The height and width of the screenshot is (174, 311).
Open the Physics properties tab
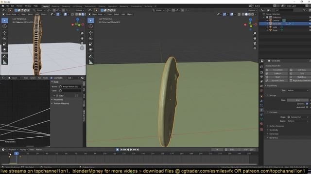[x=261, y=110]
